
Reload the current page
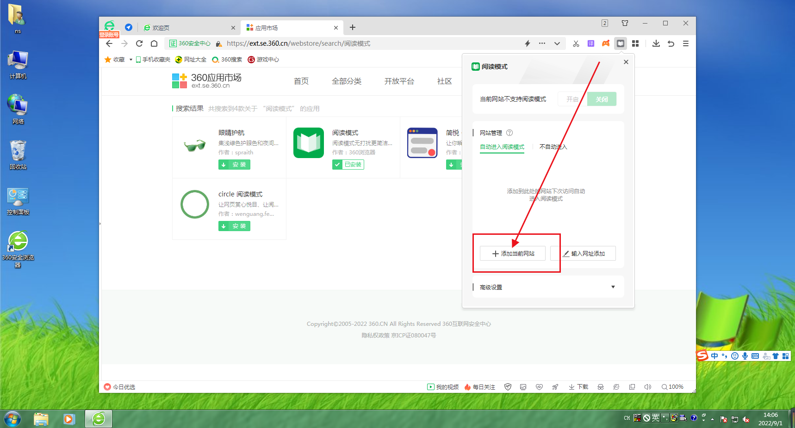pos(139,43)
